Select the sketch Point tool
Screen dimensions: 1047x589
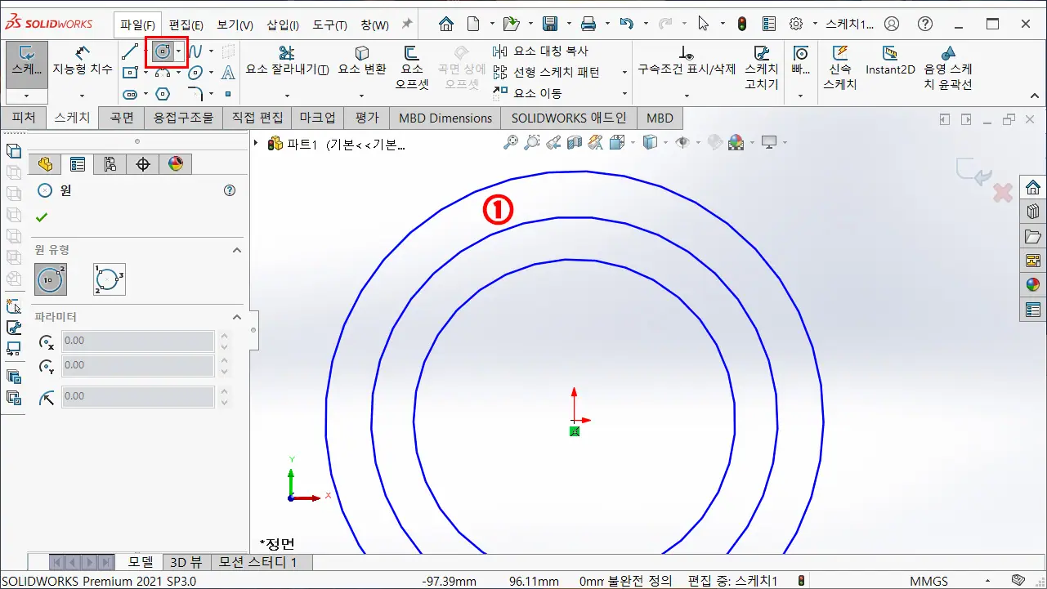(x=228, y=94)
